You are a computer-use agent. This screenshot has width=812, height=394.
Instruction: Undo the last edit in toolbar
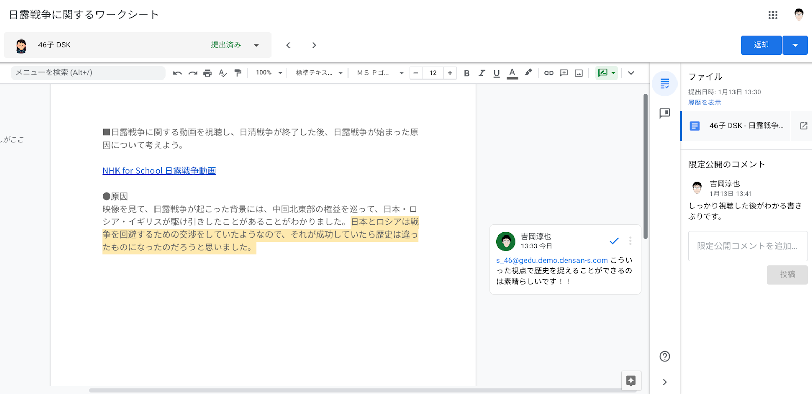click(x=178, y=73)
